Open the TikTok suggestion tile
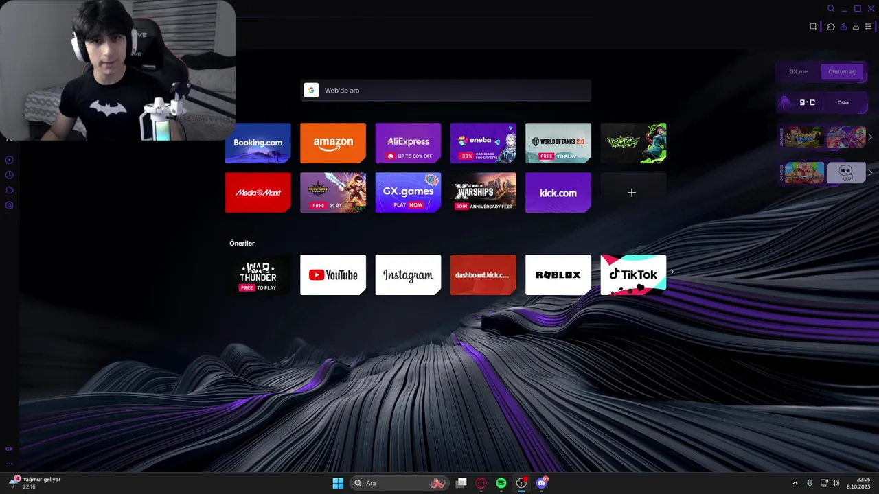 [x=633, y=274]
